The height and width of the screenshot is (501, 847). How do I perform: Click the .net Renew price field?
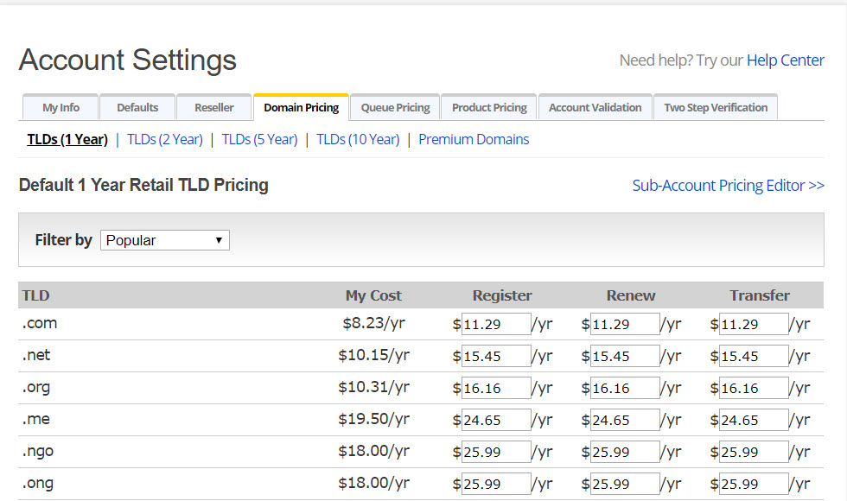(625, 356)
